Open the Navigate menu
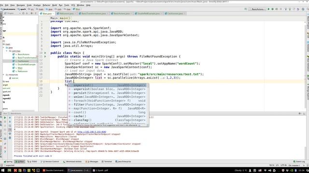 click(21, 5)
